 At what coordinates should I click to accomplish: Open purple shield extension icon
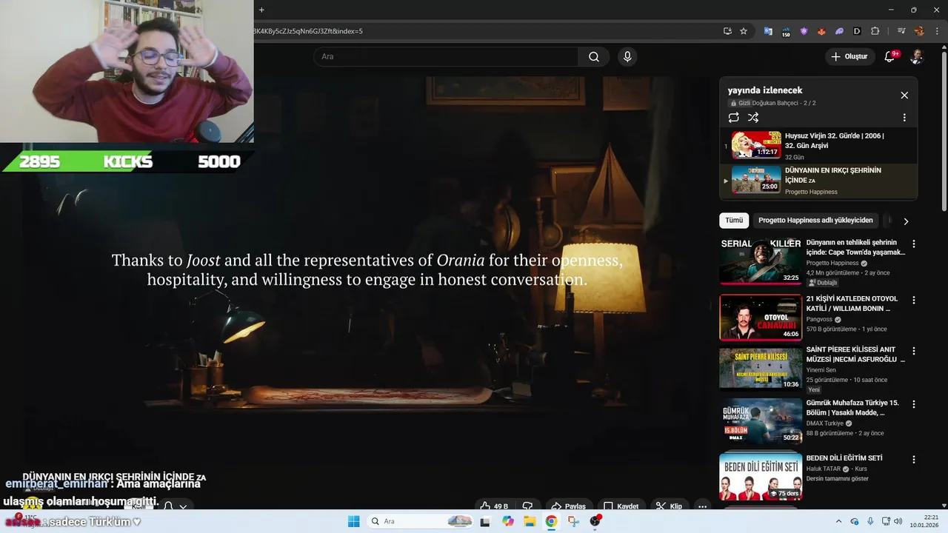click(804, 31)
